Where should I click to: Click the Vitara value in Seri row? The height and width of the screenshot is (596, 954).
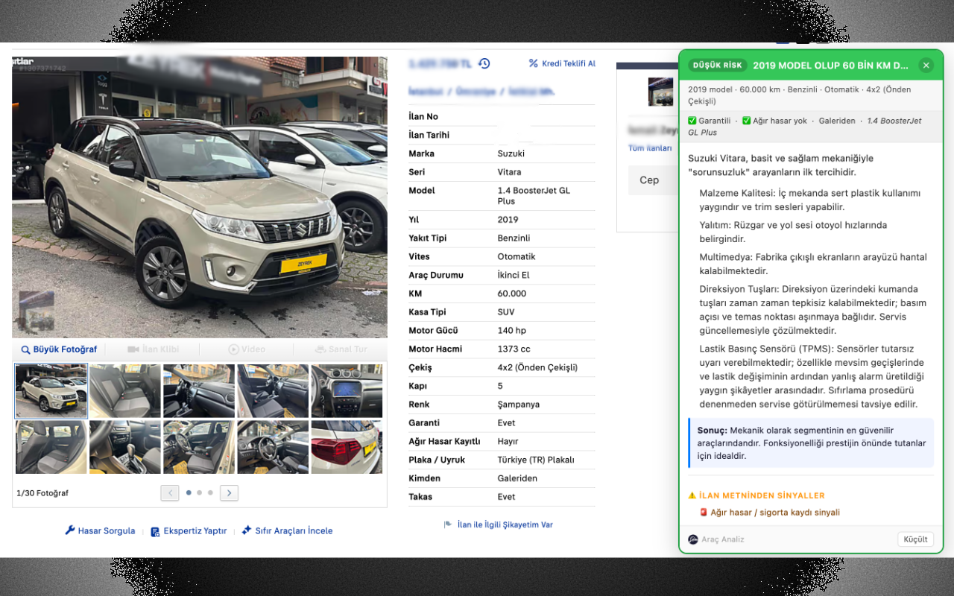tap(510, 172)
